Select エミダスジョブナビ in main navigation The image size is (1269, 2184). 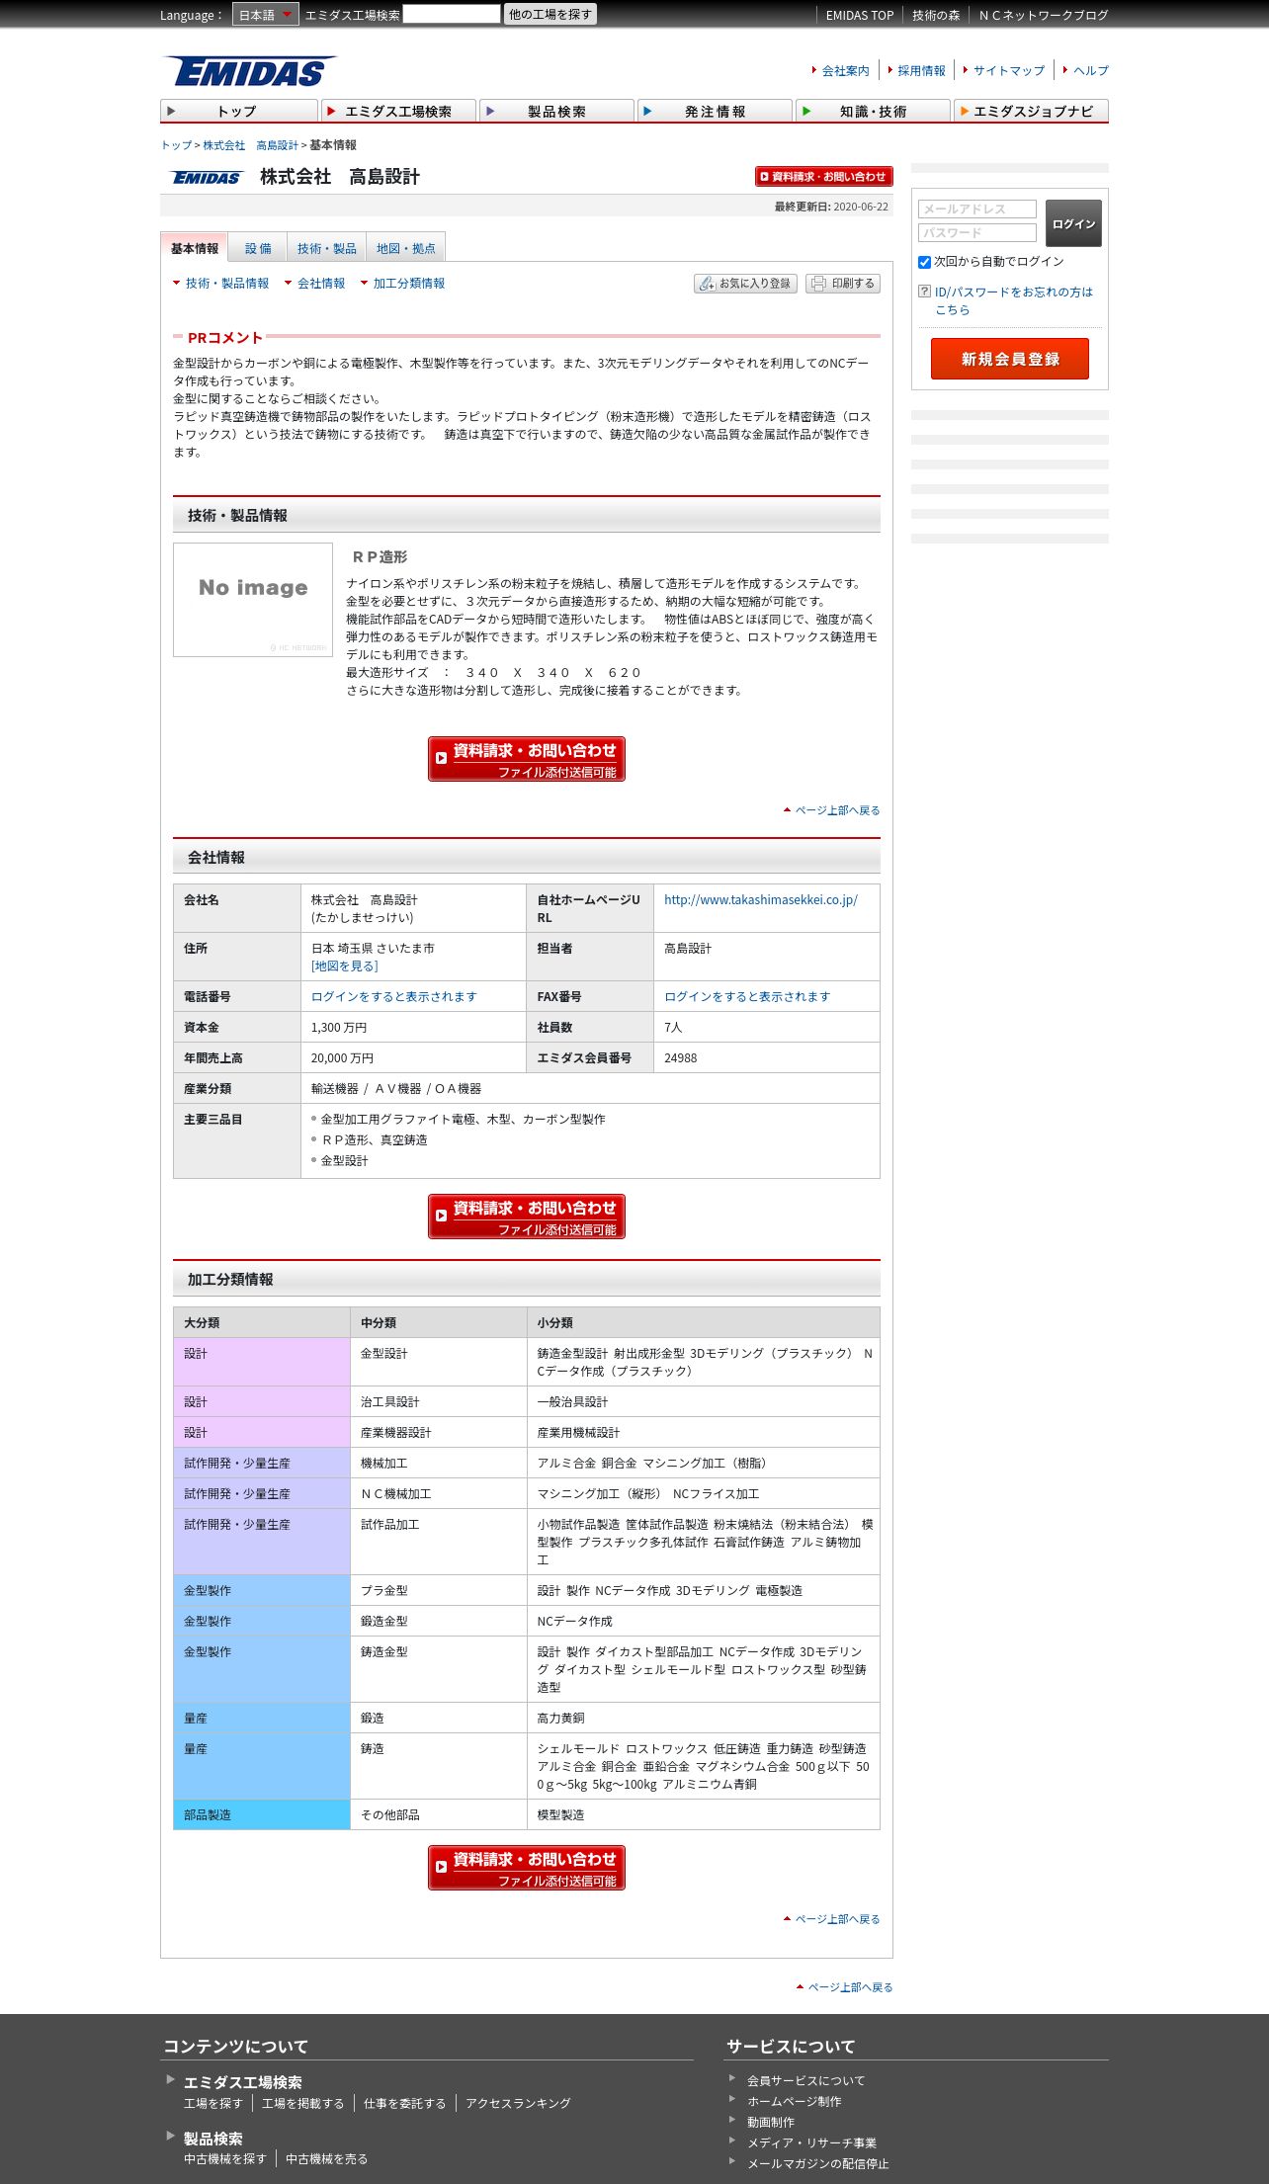(1031, 111)
